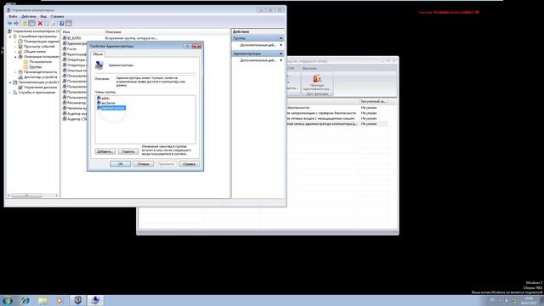Screen dimensions: 544x306
Task: Click the Administrators group icon in dialog
Action: click(99, 65)
